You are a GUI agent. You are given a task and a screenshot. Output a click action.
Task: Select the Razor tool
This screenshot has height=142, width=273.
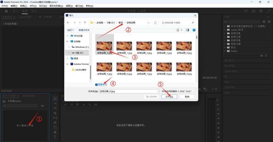click(55, 113)
